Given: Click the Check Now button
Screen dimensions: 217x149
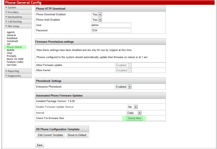Looking at the screenshot, I should point(135,118).
